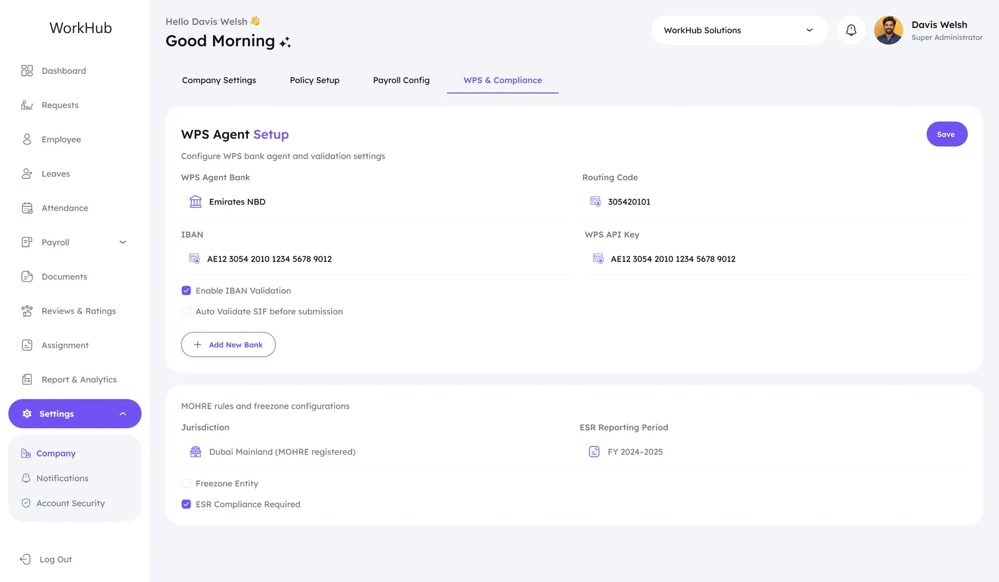Click the Add New Bank button
Image resolution: width=999 pixels, height=582 pixels.
[x=229, y=344]
